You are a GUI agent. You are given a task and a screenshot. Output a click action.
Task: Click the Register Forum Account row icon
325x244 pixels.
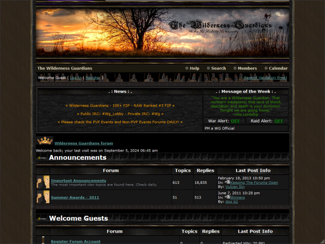(43, 240)
